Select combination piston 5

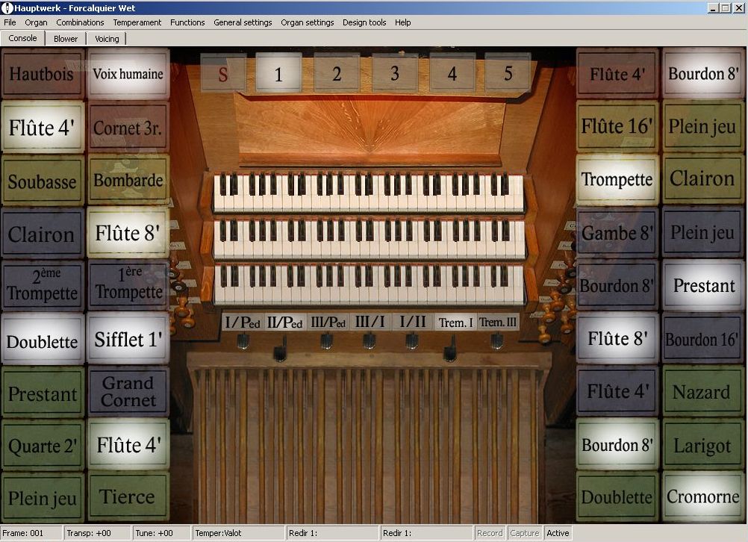[x=508, y=73]
